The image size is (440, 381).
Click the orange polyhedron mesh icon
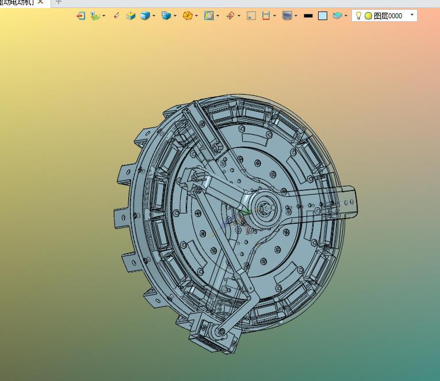click(188, 15)
